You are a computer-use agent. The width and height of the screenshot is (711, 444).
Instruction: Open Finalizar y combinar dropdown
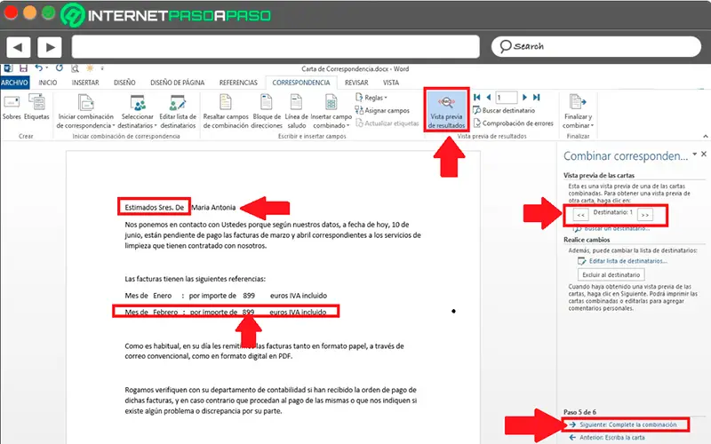578,112
